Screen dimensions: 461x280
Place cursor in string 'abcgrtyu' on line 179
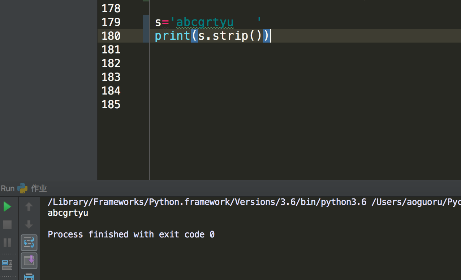205,22
